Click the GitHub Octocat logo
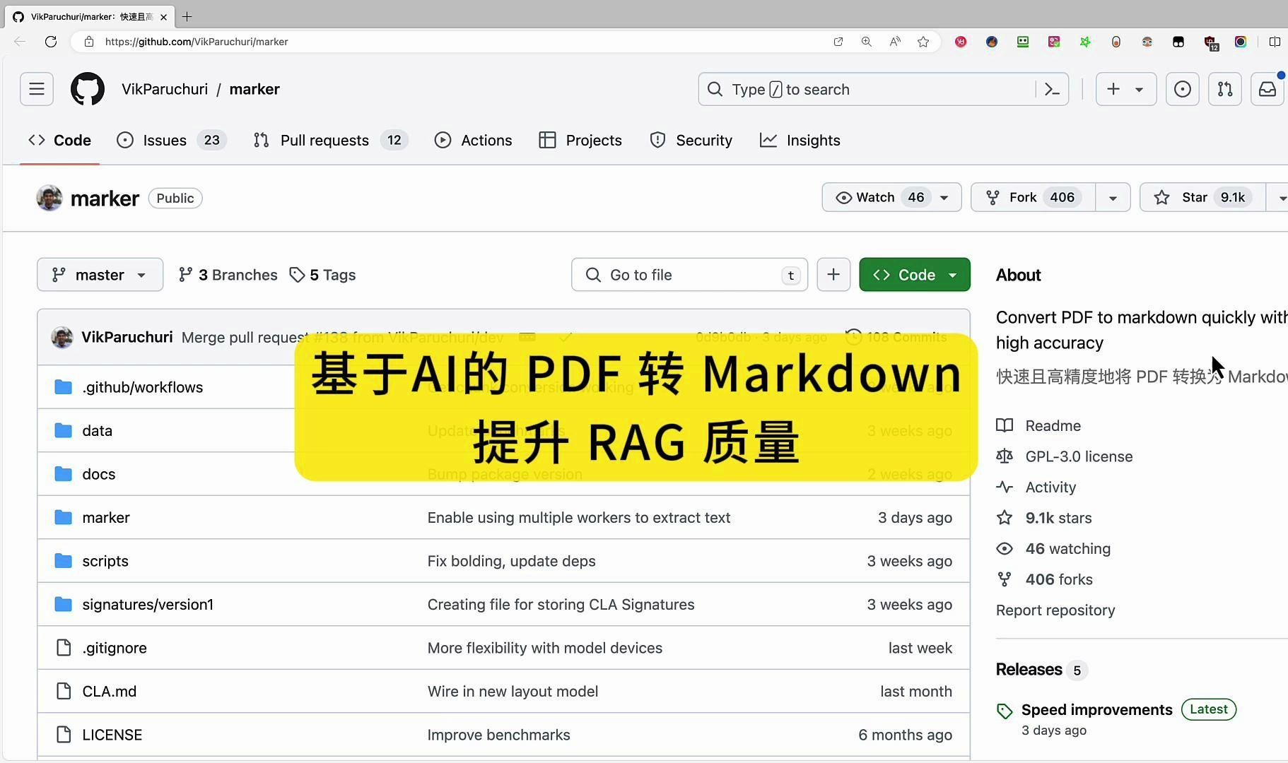The width and height of the screenshot is (1288, 763). click(x=88, y=89)
